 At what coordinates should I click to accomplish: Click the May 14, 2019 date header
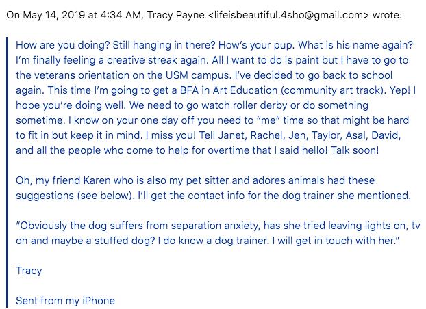54,15
